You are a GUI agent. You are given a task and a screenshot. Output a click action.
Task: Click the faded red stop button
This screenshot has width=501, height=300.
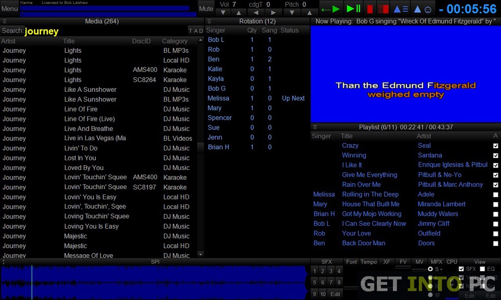point(383,9)
